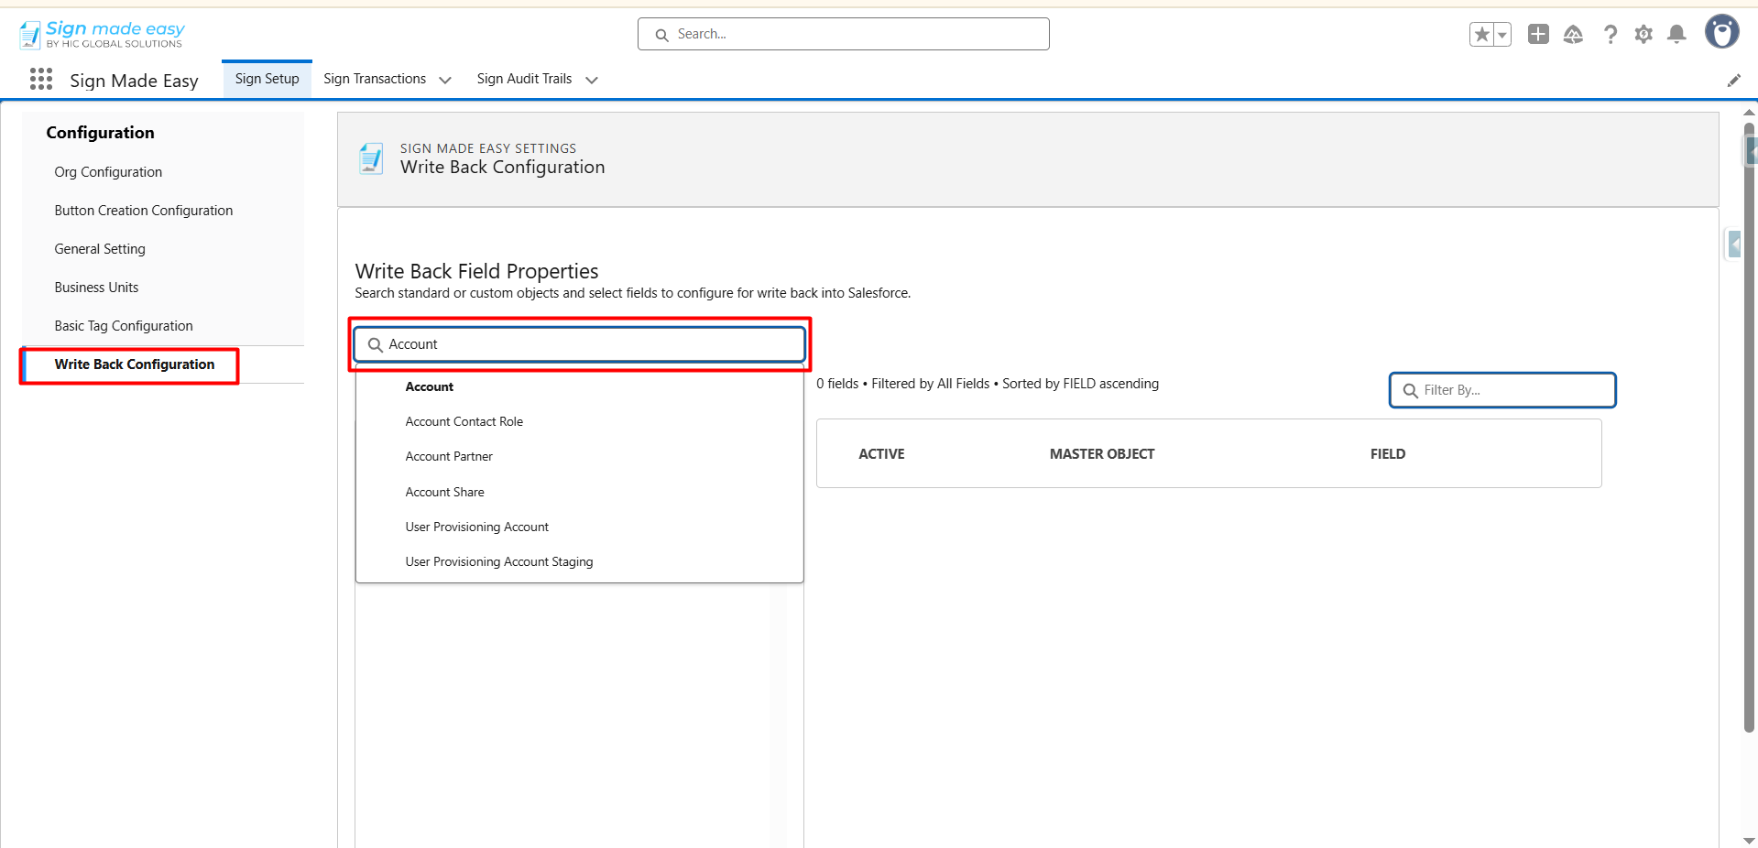Open Salesforce Help question mark icon

1610,35
